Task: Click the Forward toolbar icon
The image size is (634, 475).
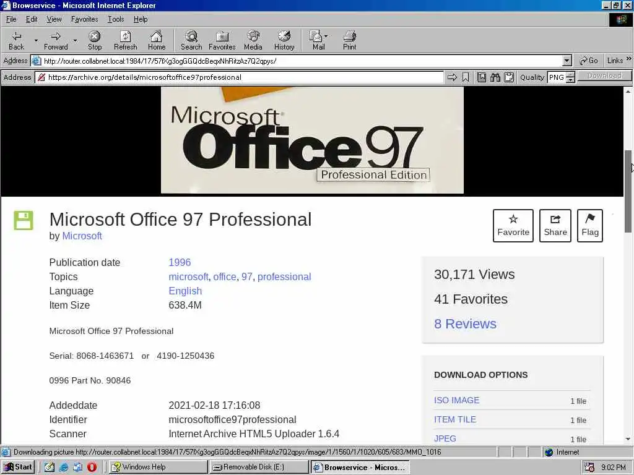Action: [56, 40]
